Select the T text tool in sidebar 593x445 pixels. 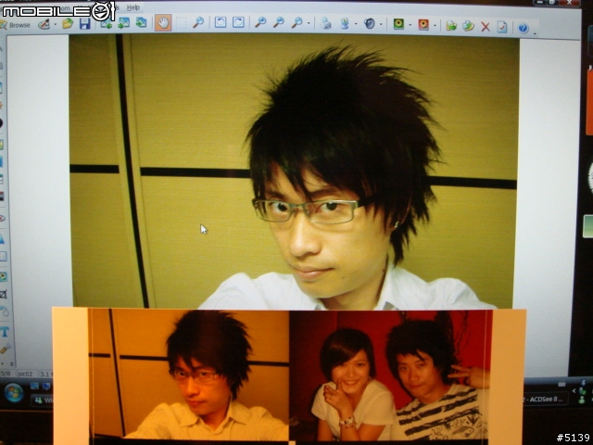click(5, 332)
